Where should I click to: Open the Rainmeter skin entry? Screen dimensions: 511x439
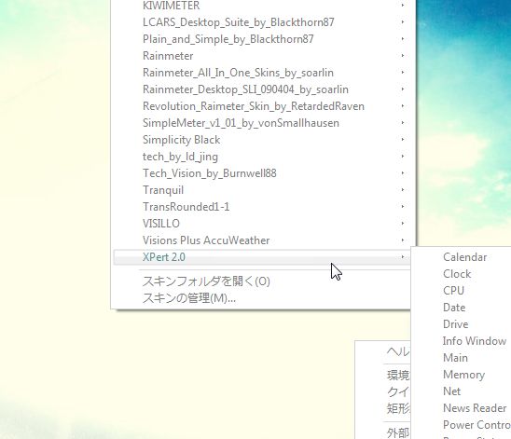point(263,56)
